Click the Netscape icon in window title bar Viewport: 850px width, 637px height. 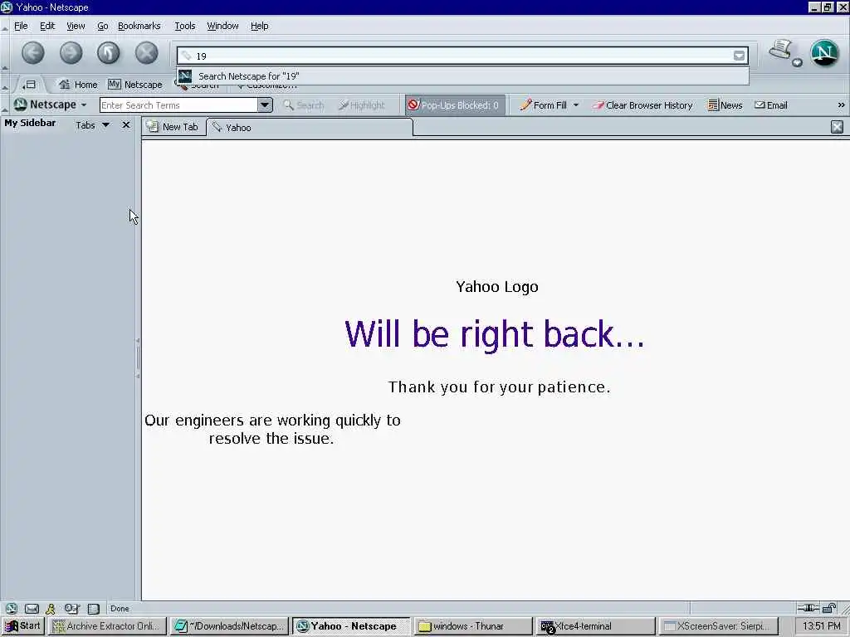tap(7, 7)
